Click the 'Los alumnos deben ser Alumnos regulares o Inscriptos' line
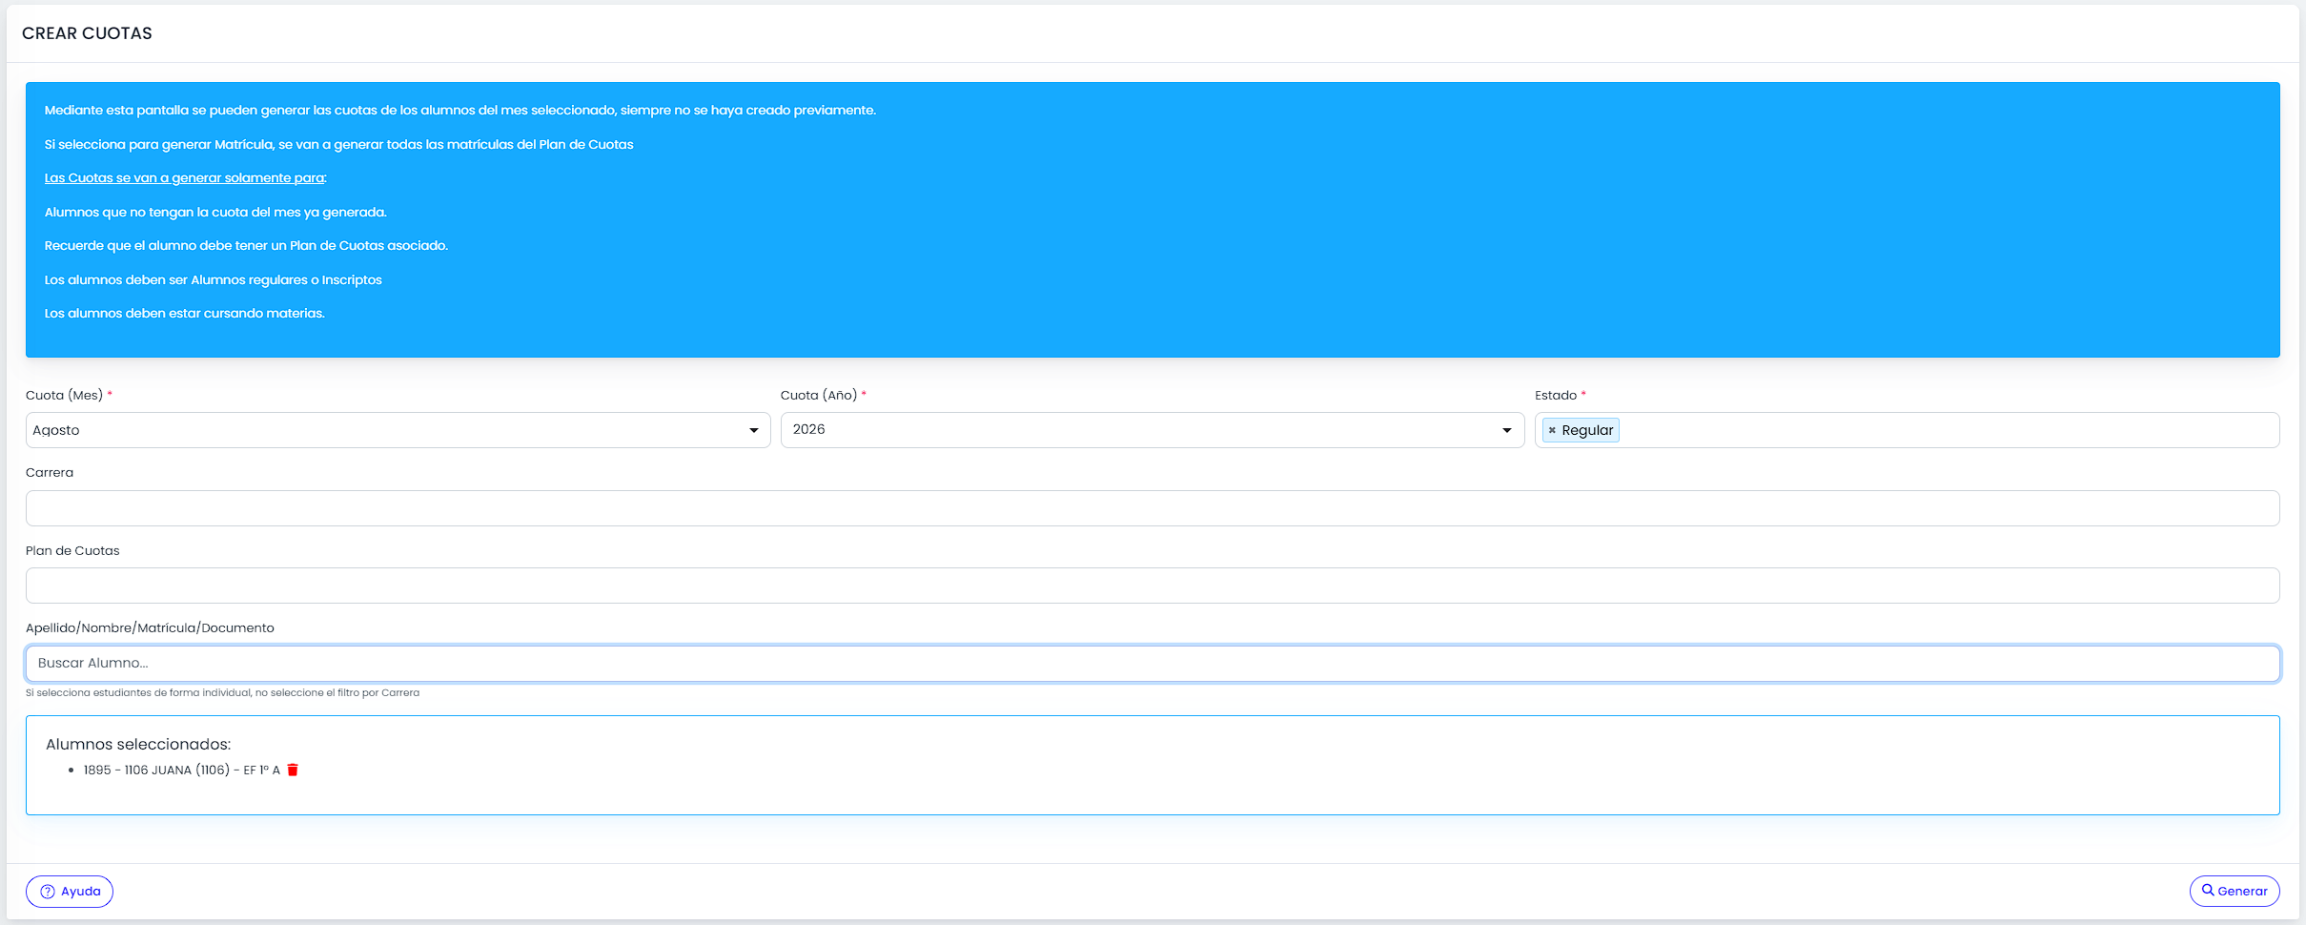This screenshot has height=925, width=2306. (x=214, y=280)
